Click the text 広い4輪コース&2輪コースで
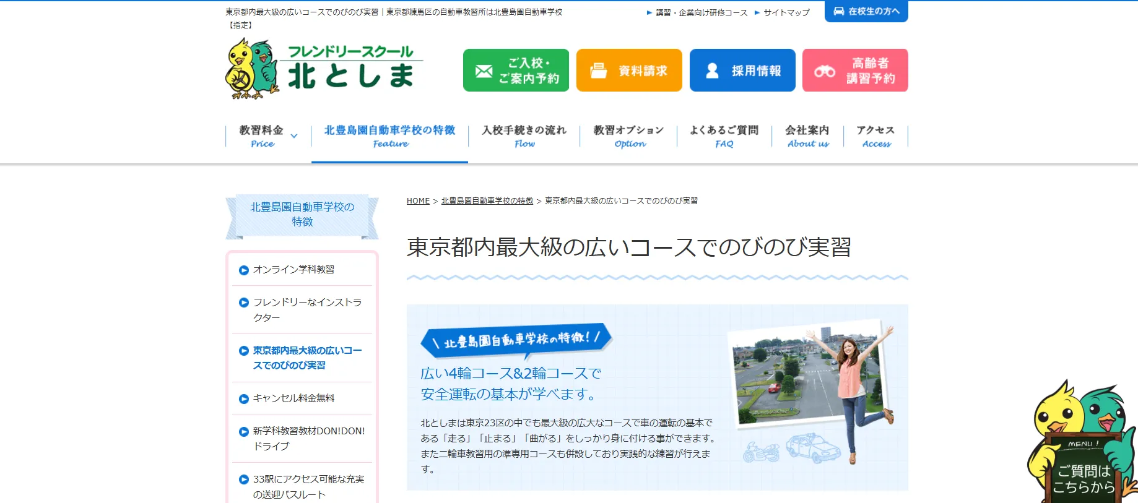Image resolution: width=1138 pixels, height=503 pixels. click(511, 374)
